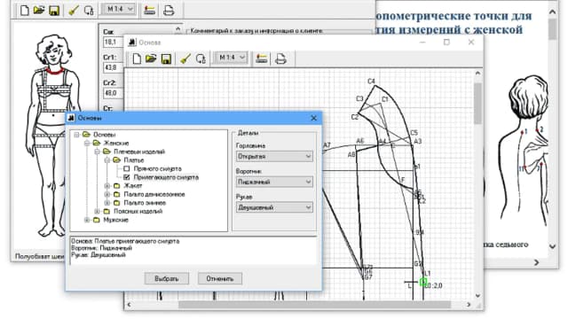Click the vertical scrollbar thumb of the Основа drawing area
The height and width of the screenshot is (319, 568).
pos(477,103)
